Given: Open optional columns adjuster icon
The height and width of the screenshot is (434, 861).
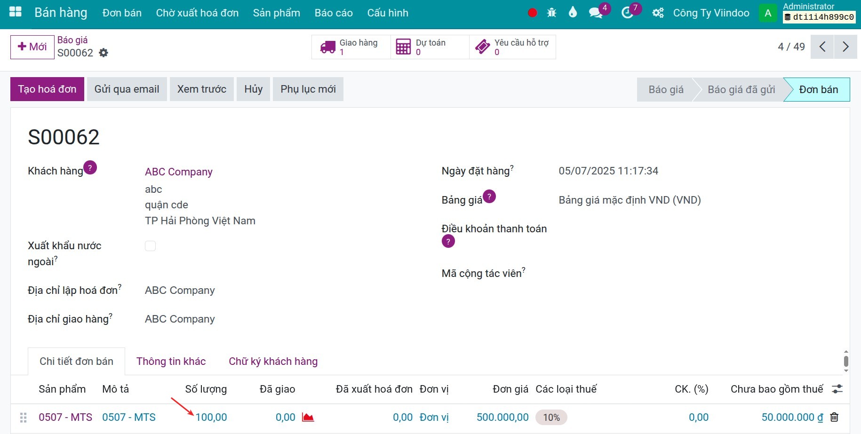Looking at the screenshot, I should point(837,389).
